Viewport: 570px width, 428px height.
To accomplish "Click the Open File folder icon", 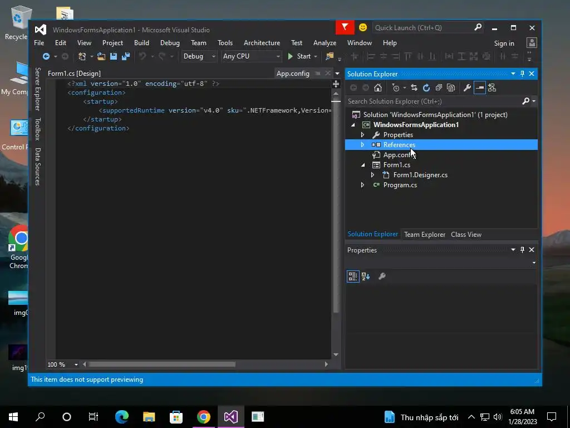I will coord(101,56).
